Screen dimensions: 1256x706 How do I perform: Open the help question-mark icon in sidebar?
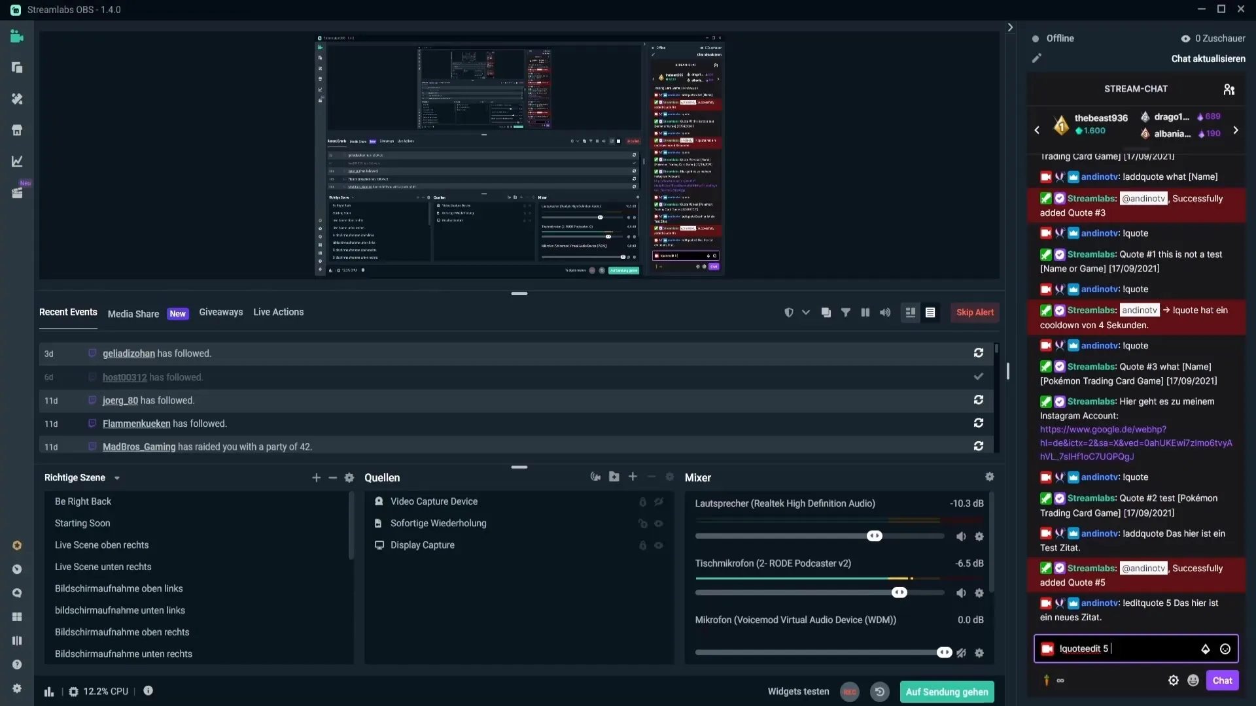point(17,665)
